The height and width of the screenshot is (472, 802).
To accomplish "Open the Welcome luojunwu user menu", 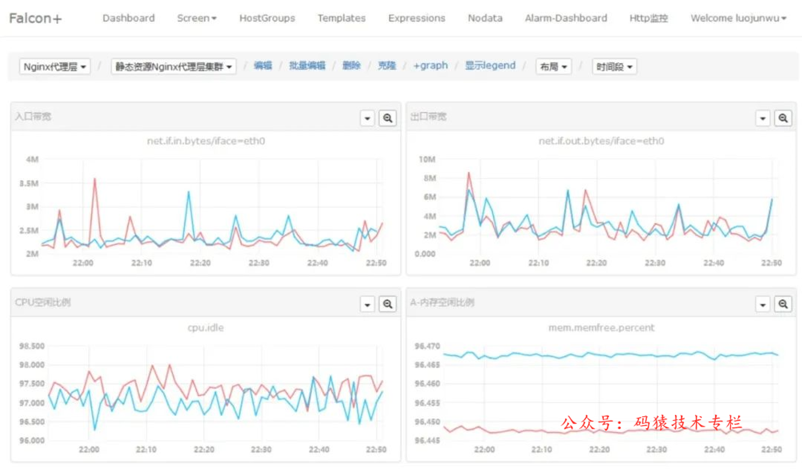I will coord(738,18).
